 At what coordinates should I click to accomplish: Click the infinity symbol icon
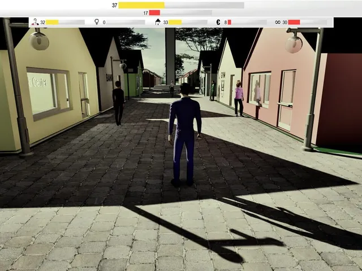[x=278, y=22]
